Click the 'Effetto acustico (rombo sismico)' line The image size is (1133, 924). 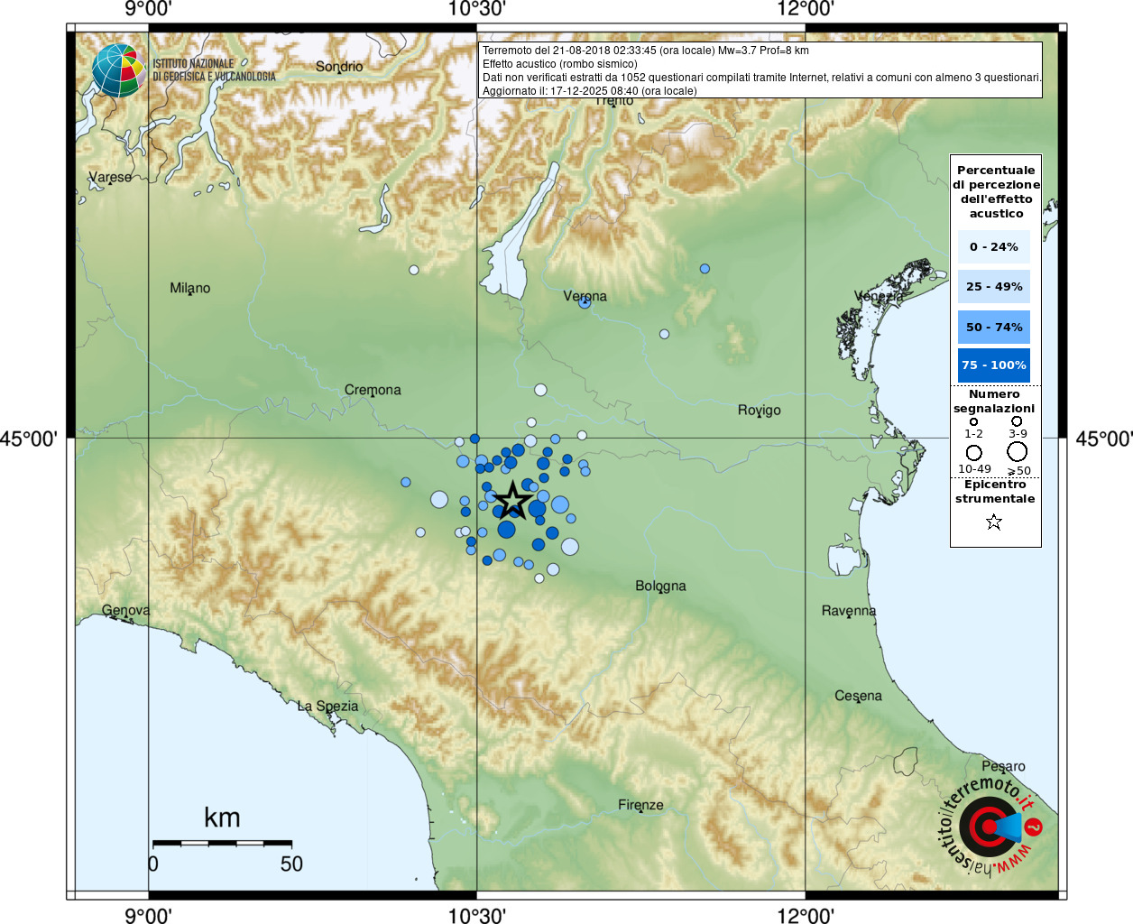(x=559, y=64)
